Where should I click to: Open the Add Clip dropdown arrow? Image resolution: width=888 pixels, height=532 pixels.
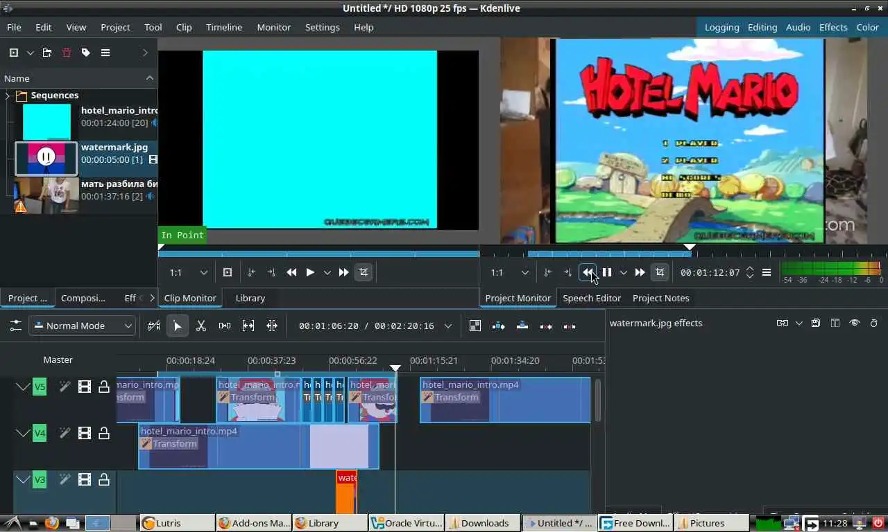30,53
